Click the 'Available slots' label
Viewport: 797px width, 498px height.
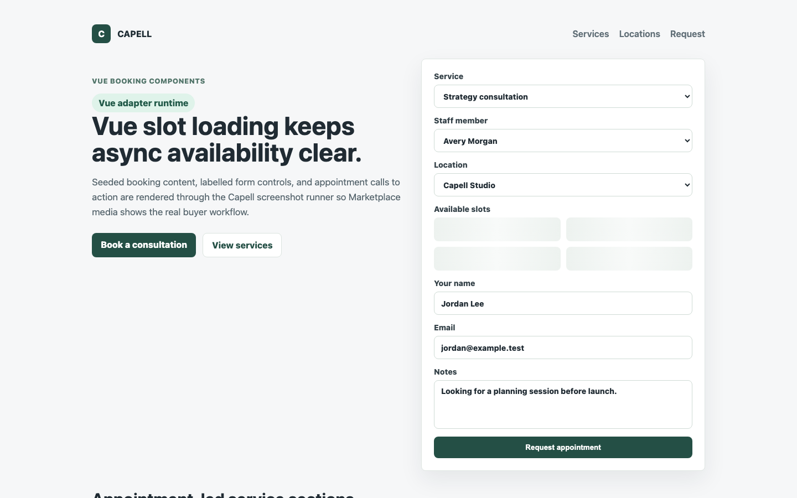coord(462,209)
